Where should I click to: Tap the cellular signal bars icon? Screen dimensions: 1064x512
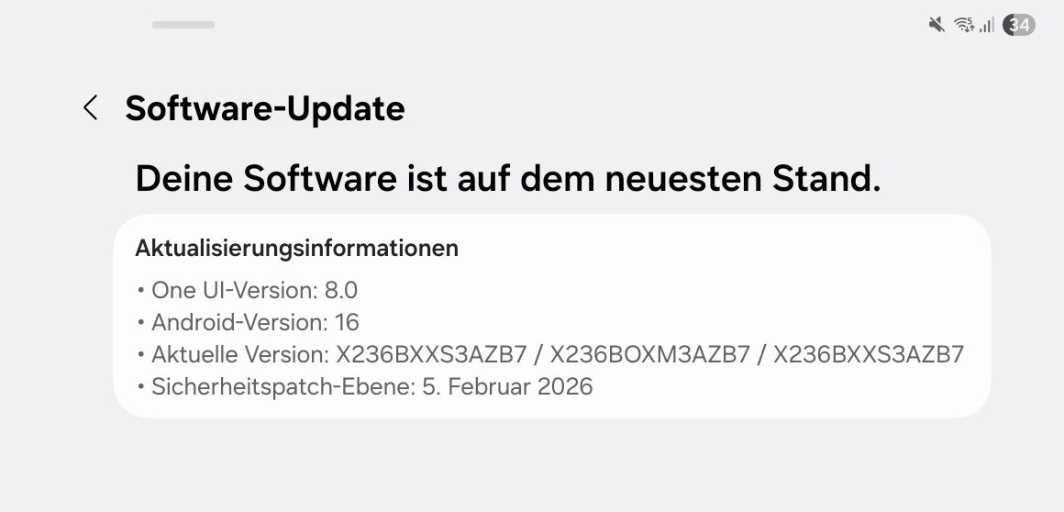(986, 25)
